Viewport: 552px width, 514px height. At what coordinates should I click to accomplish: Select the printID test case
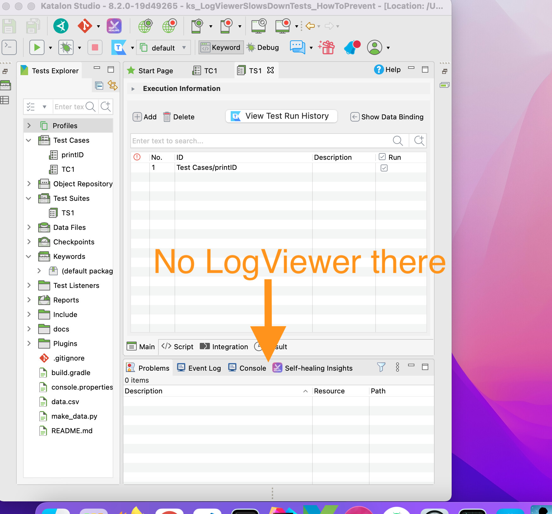[x=73, y=155]
